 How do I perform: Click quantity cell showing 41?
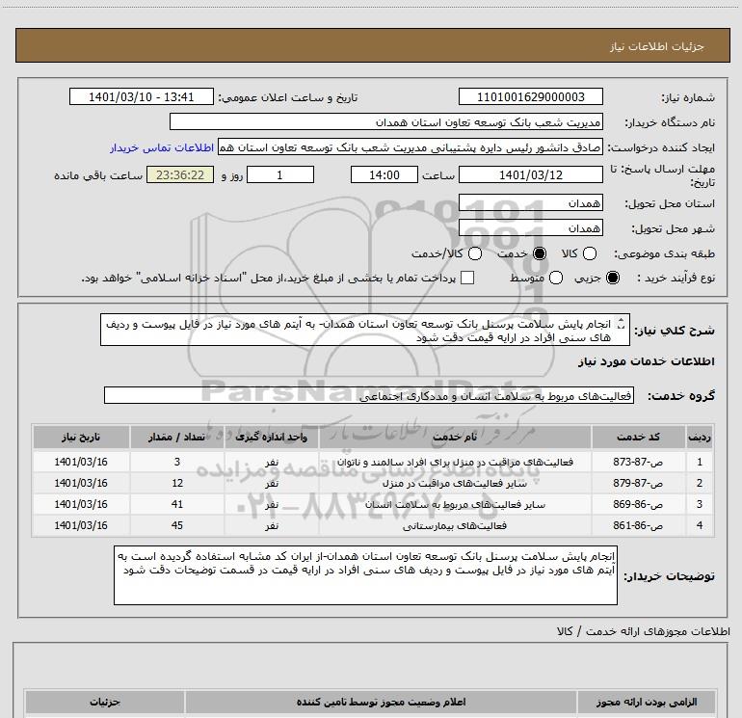click(x=177, y=505)
